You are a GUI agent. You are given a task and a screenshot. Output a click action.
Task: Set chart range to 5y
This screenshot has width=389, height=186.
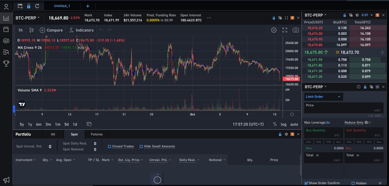tap(22, 124)
